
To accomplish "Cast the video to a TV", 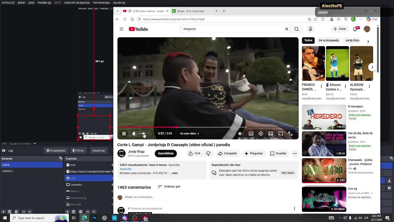I will [280, 134].
